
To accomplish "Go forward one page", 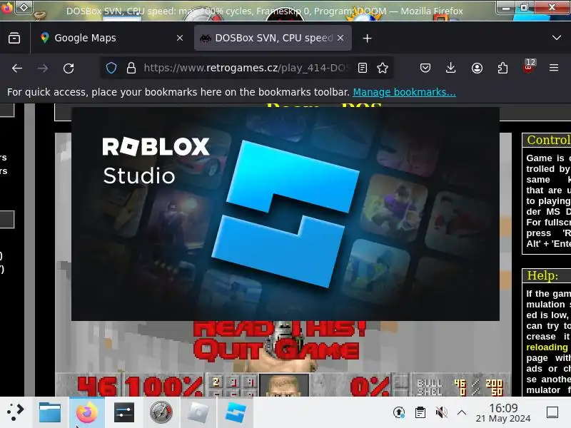I will (x=43, y=68).
